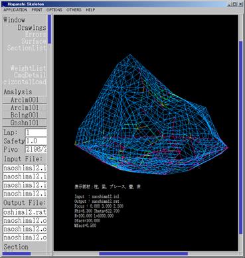245x258 pixels.
Task: Open the OTHERS menu
Action: tap(74, 10)
